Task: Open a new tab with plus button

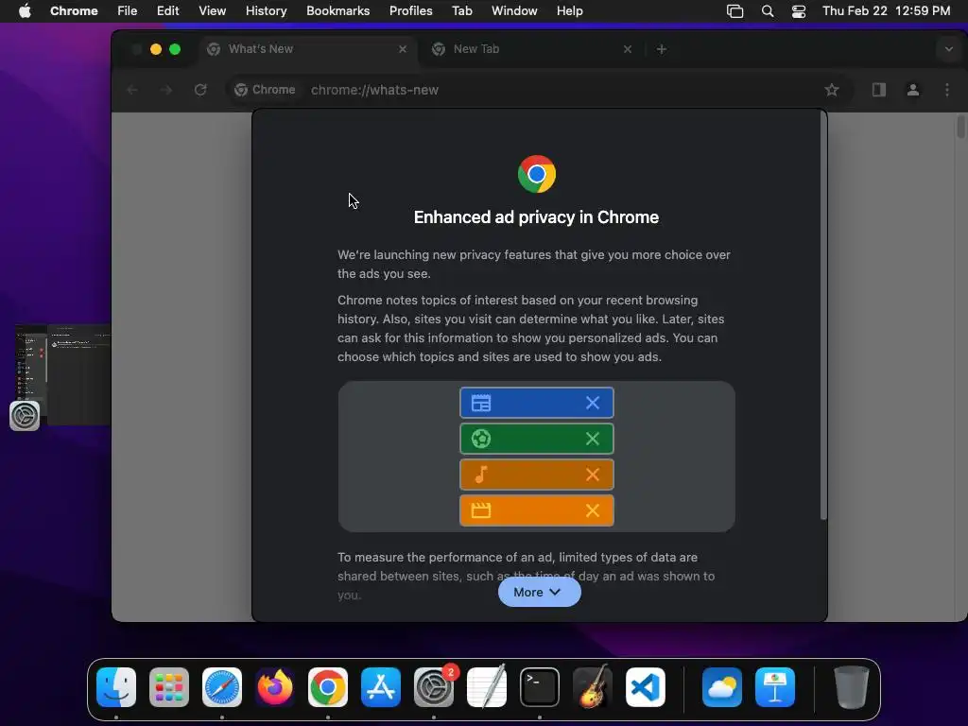Action: click(661, 49)
